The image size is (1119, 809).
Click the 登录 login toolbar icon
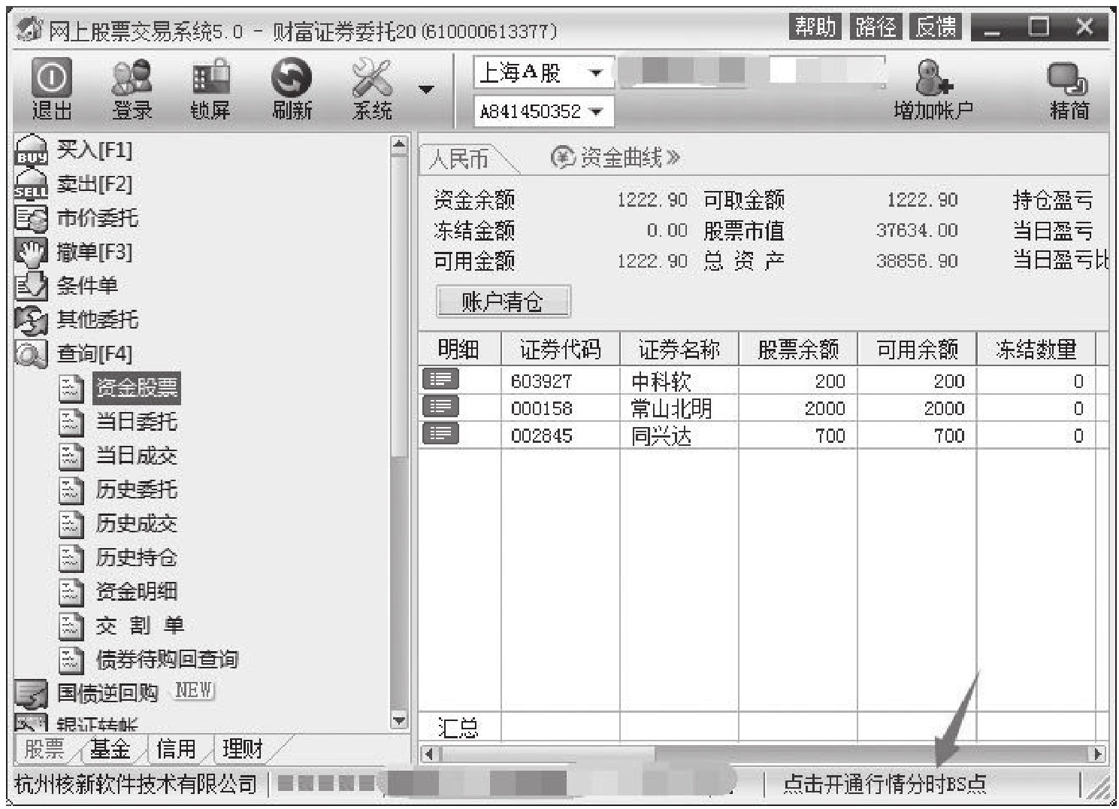[132, 89]
